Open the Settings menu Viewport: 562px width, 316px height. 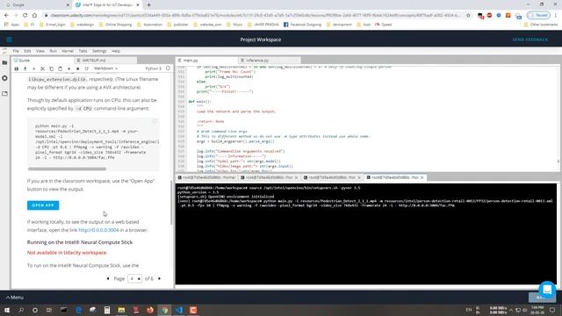99,51
